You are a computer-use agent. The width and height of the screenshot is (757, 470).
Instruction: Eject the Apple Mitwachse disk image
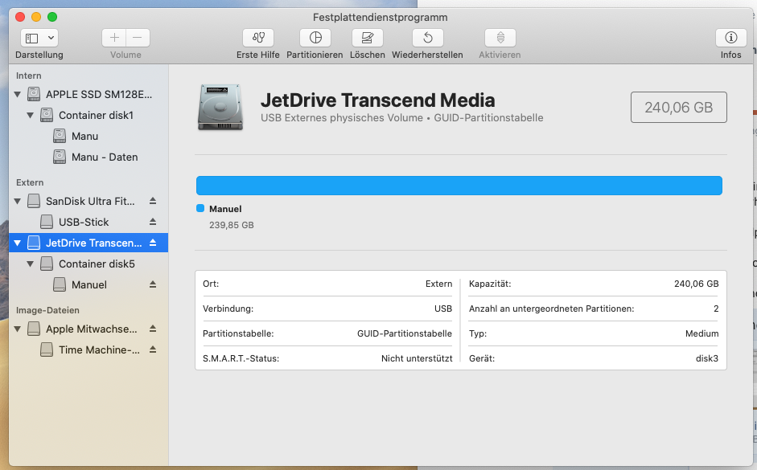coord(153,329)
